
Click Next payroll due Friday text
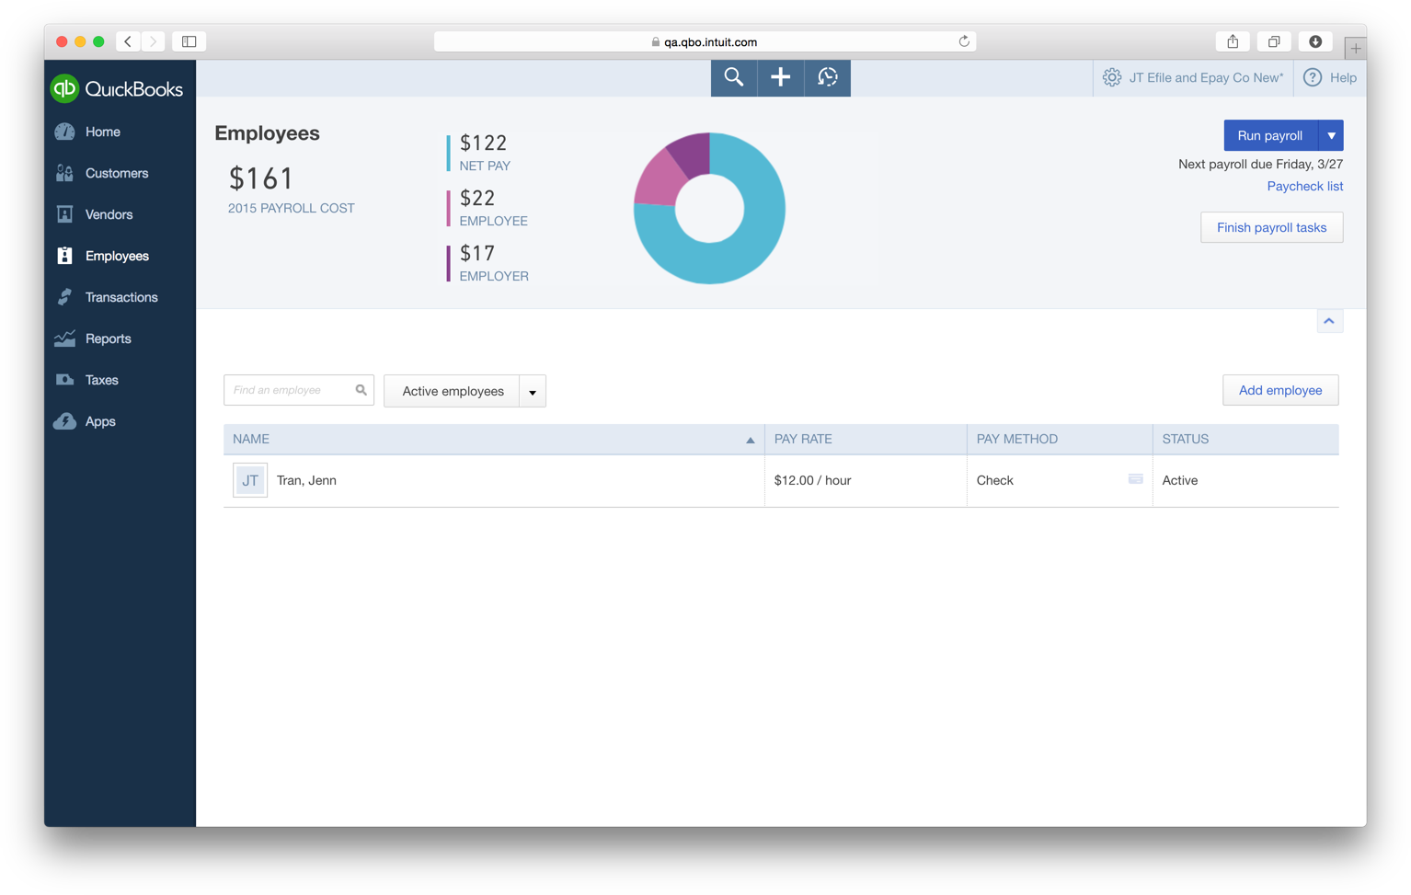1260,164
